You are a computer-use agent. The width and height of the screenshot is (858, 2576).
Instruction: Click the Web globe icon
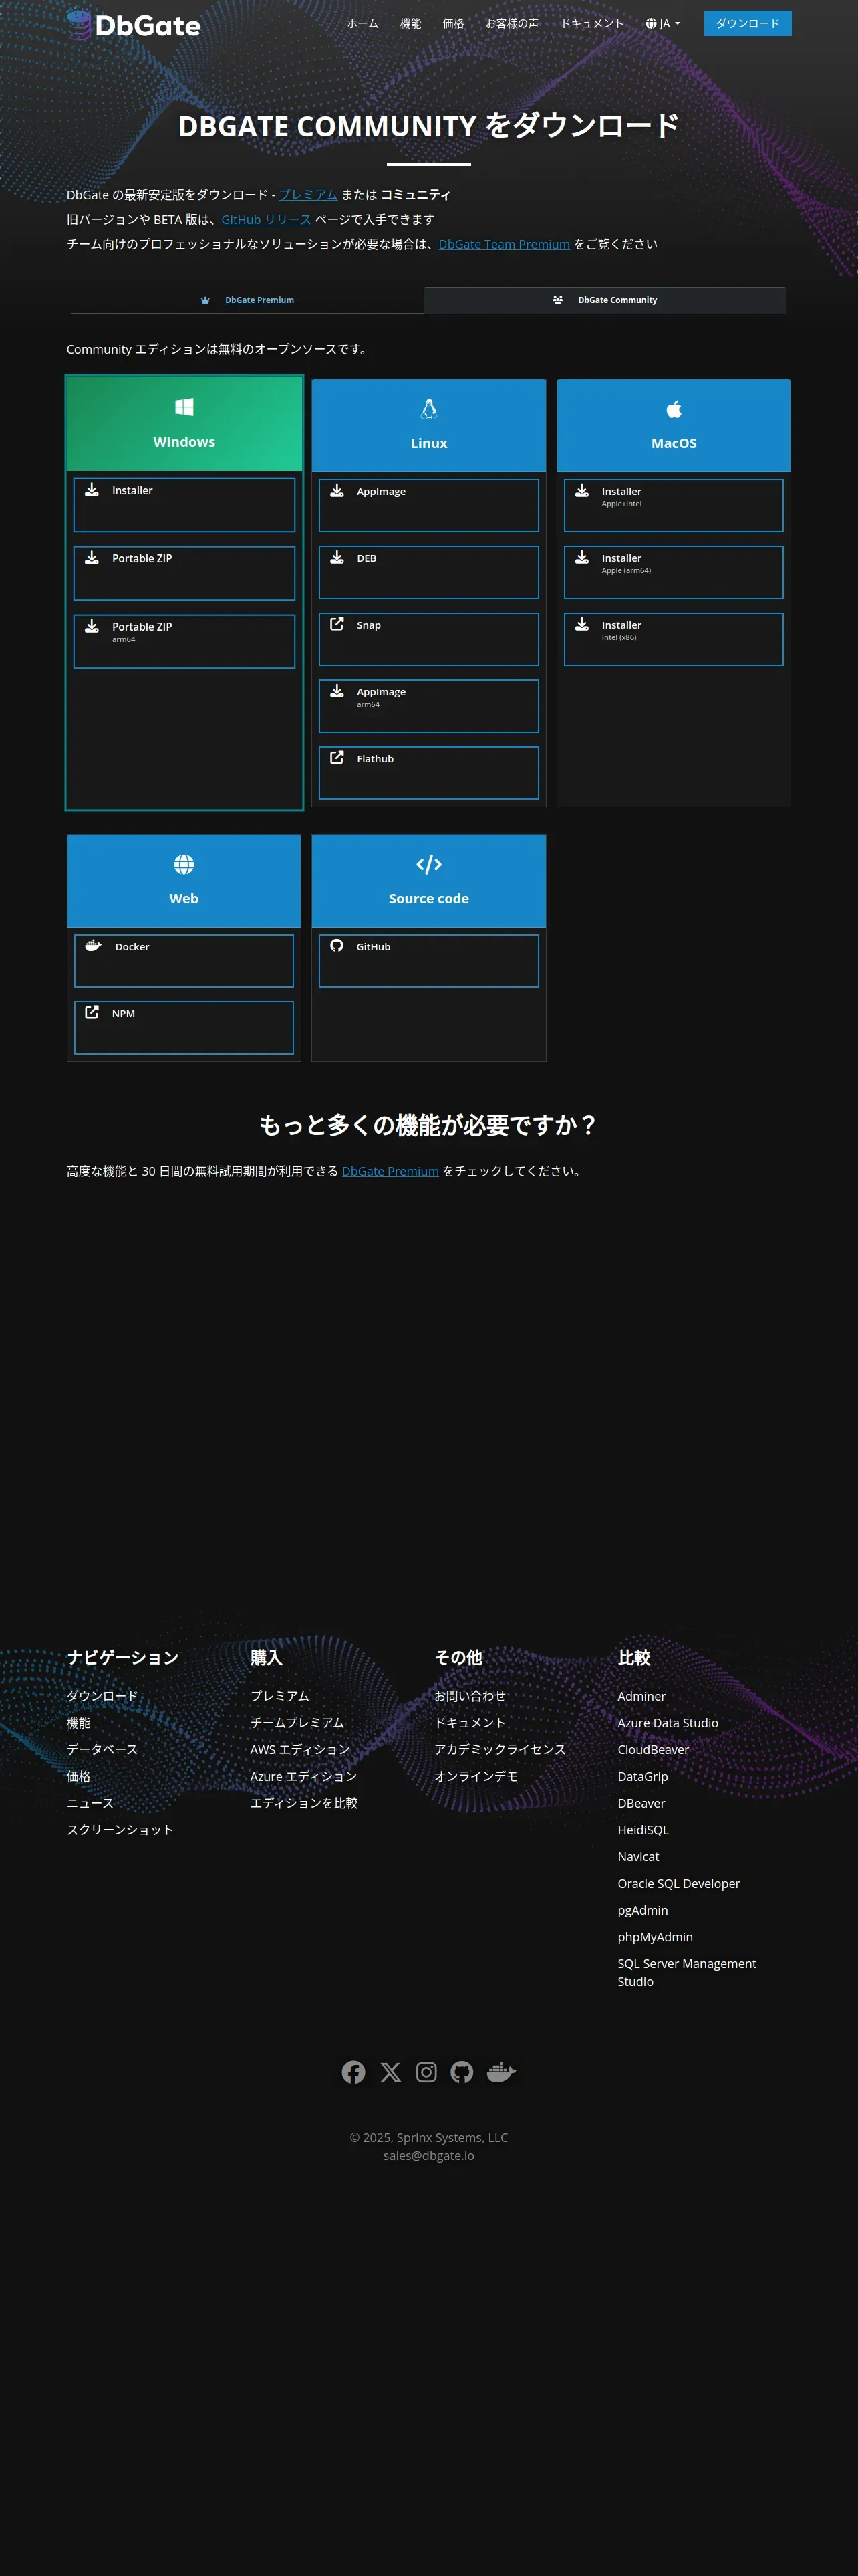click(184, 864)
